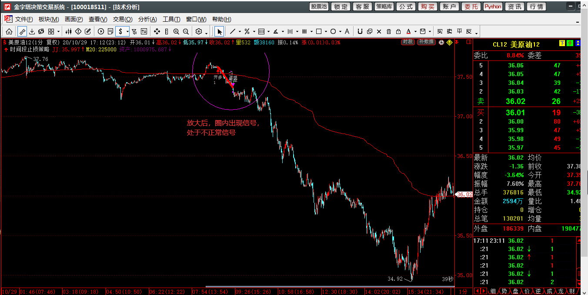
Task: Expand the dollar sign dropdown arrow
Action: (127, 32)
